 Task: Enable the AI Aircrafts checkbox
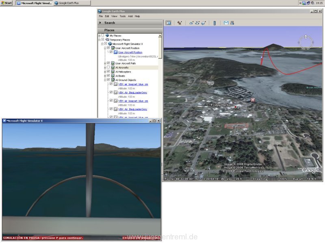(x=108, y=67)
